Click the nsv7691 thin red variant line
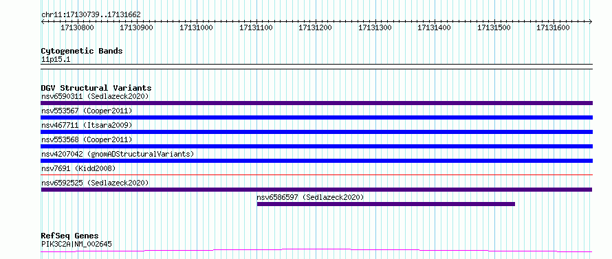The height and width of the screenshot is (259, 612). (x=316, y=175)
